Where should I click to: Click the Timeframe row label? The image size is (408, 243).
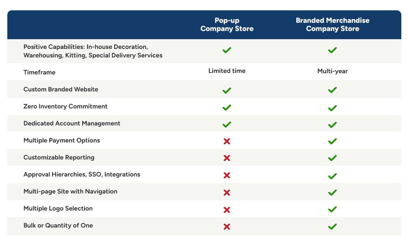(39, 72)
